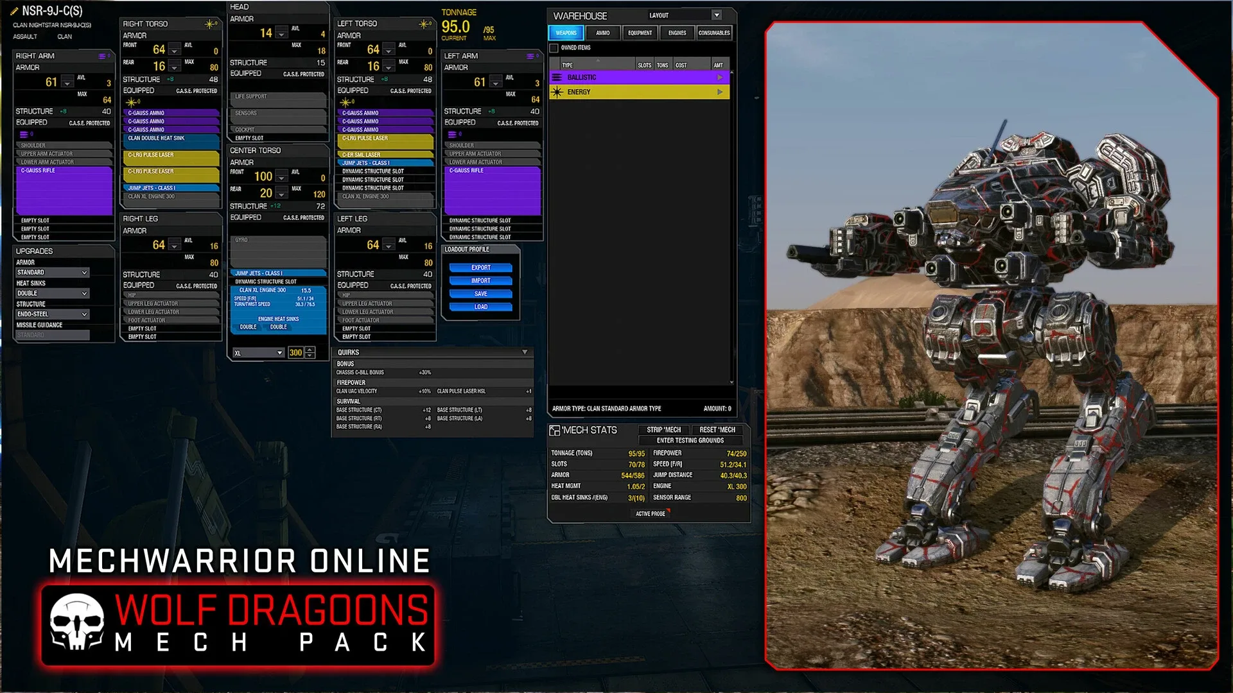Click the Ballistic weapons category icon
This screenshot has width=1233, height=693.
556,77
